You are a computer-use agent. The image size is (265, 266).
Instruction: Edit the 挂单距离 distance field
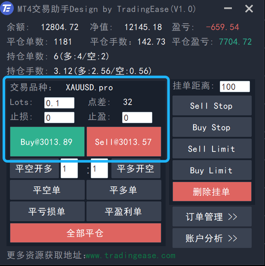pyautogui.click(x=234, y=87)
